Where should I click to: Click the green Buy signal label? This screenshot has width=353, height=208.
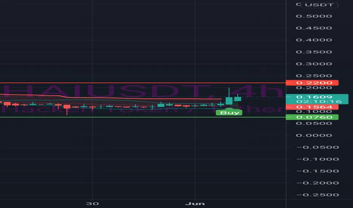pos(229,113)
